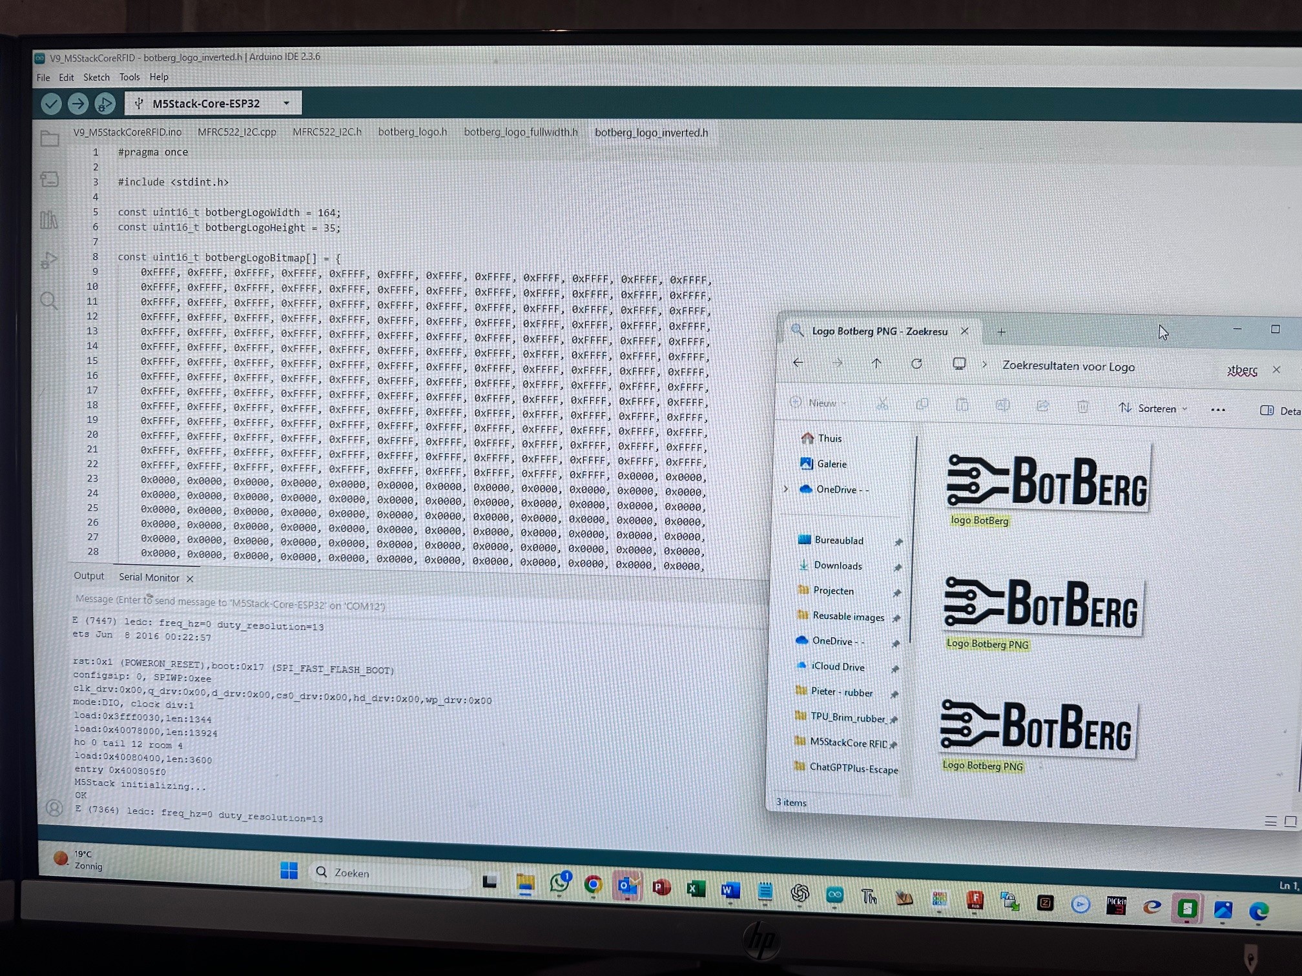Screen dimensions: 1302x976
Task: Open Word from the taskbar
Action: 730,890
